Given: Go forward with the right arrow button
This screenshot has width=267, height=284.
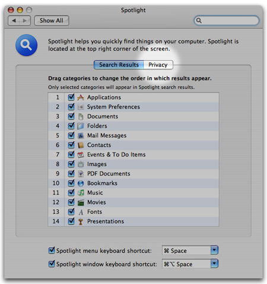Looking at the screenshot, I should tap(25, 21).
